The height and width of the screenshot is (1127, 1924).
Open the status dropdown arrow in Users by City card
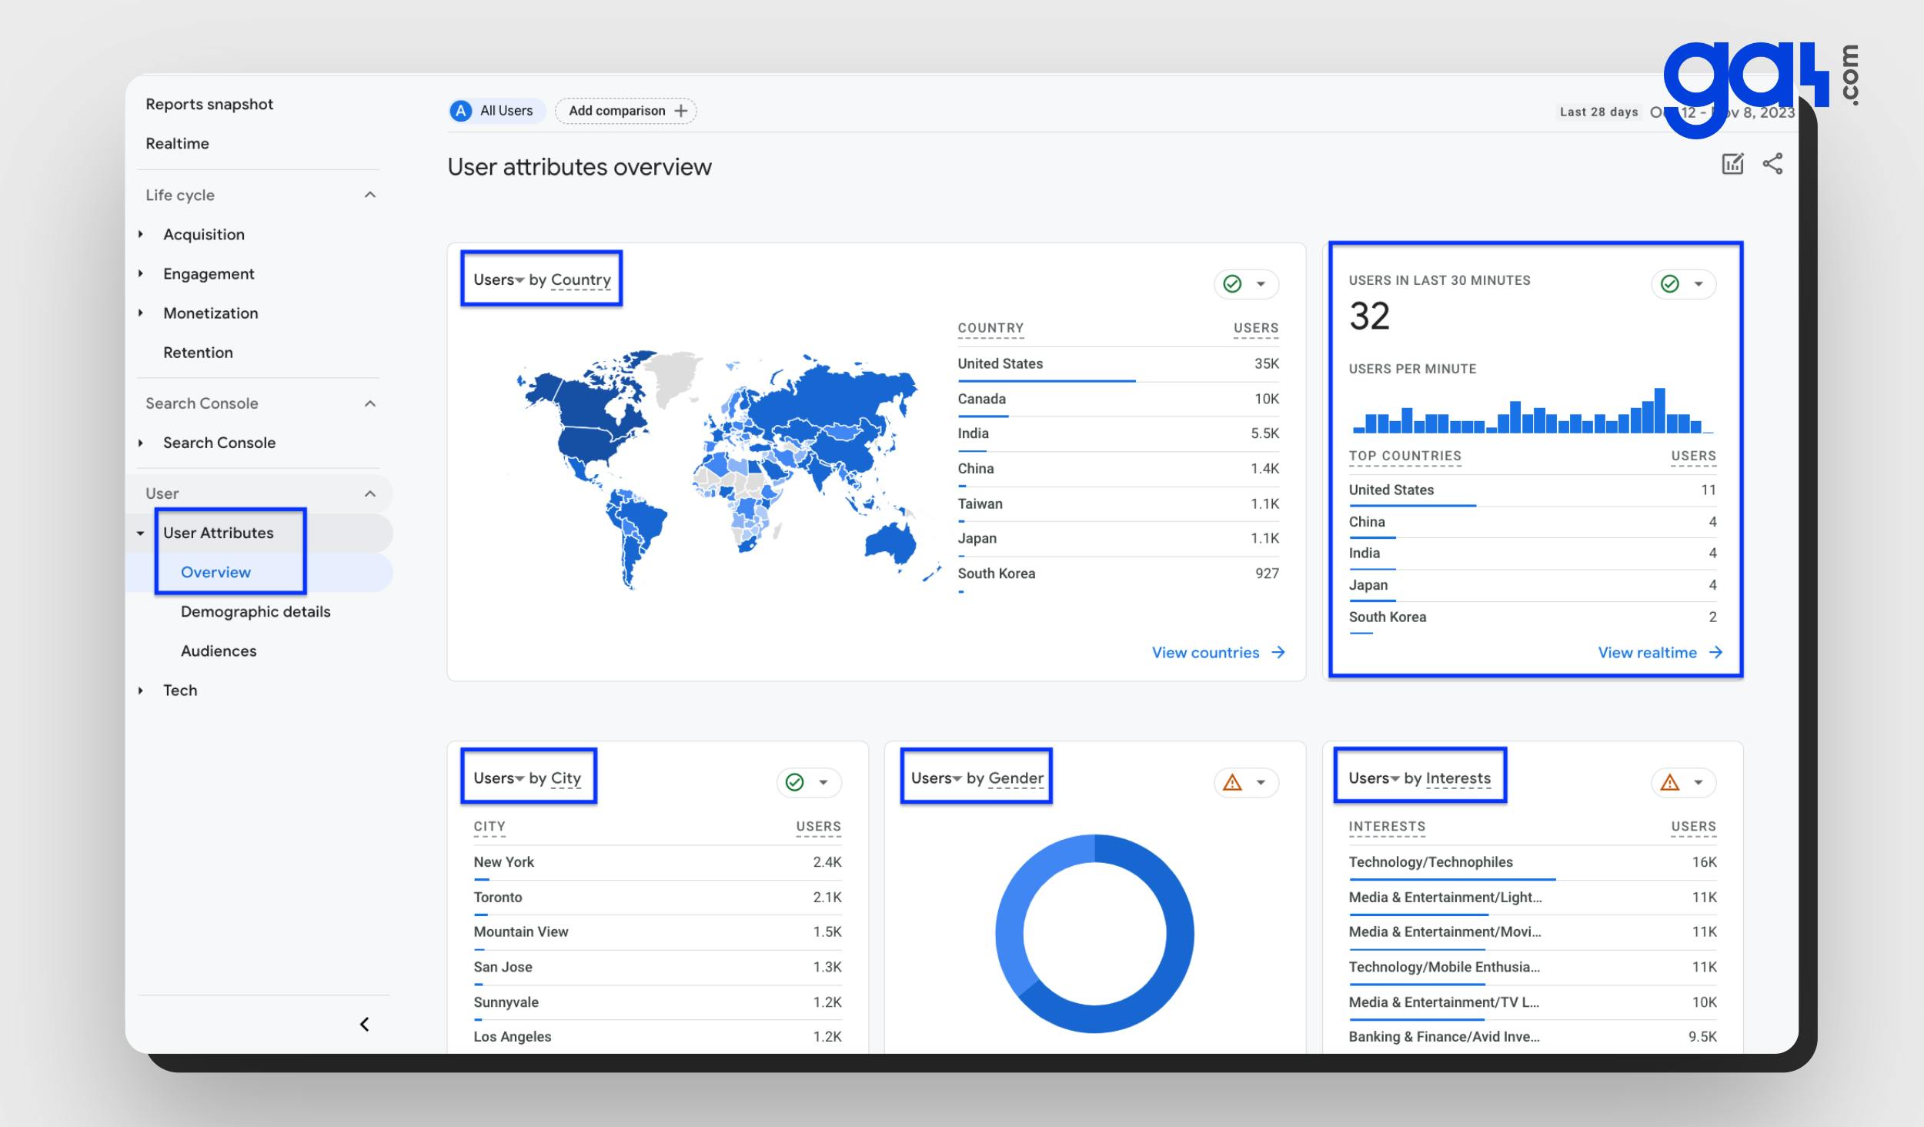point(823,782)
